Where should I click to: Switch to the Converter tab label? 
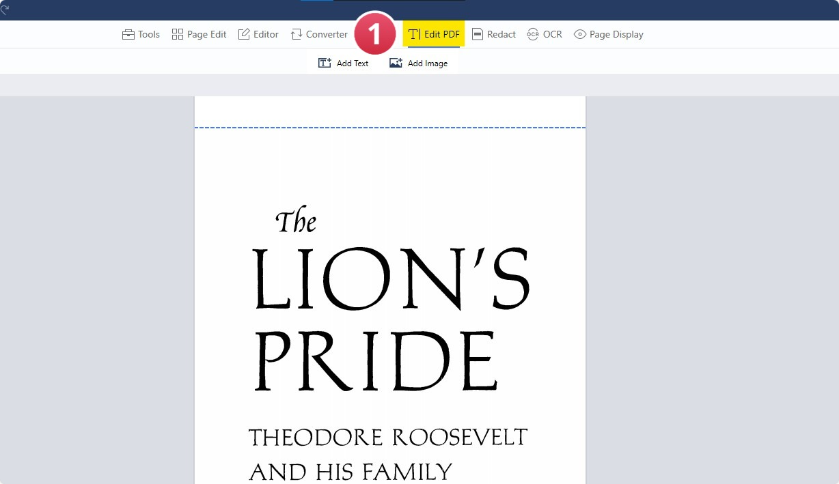coord(327,34)
